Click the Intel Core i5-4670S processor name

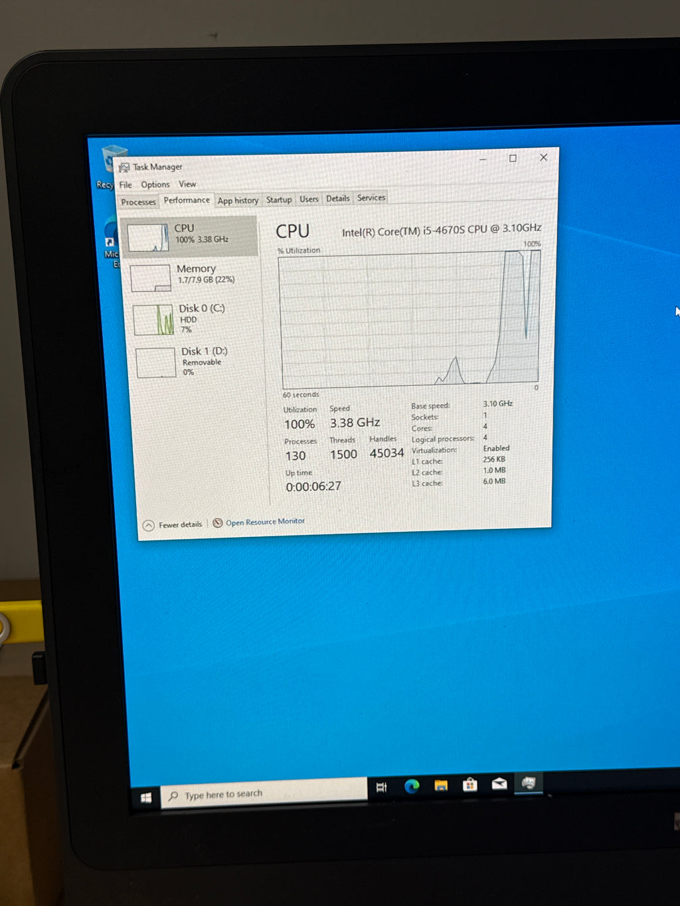point(442,230)
